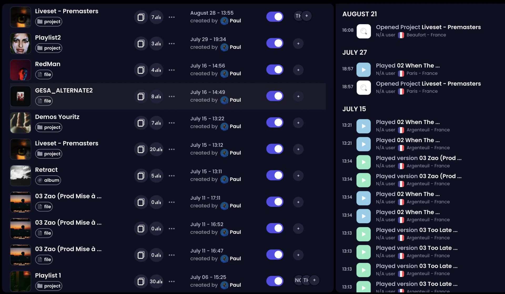Add a collaborator to Retract album
The height and width of the screenshot is (294, 505).
click(298, 176)
